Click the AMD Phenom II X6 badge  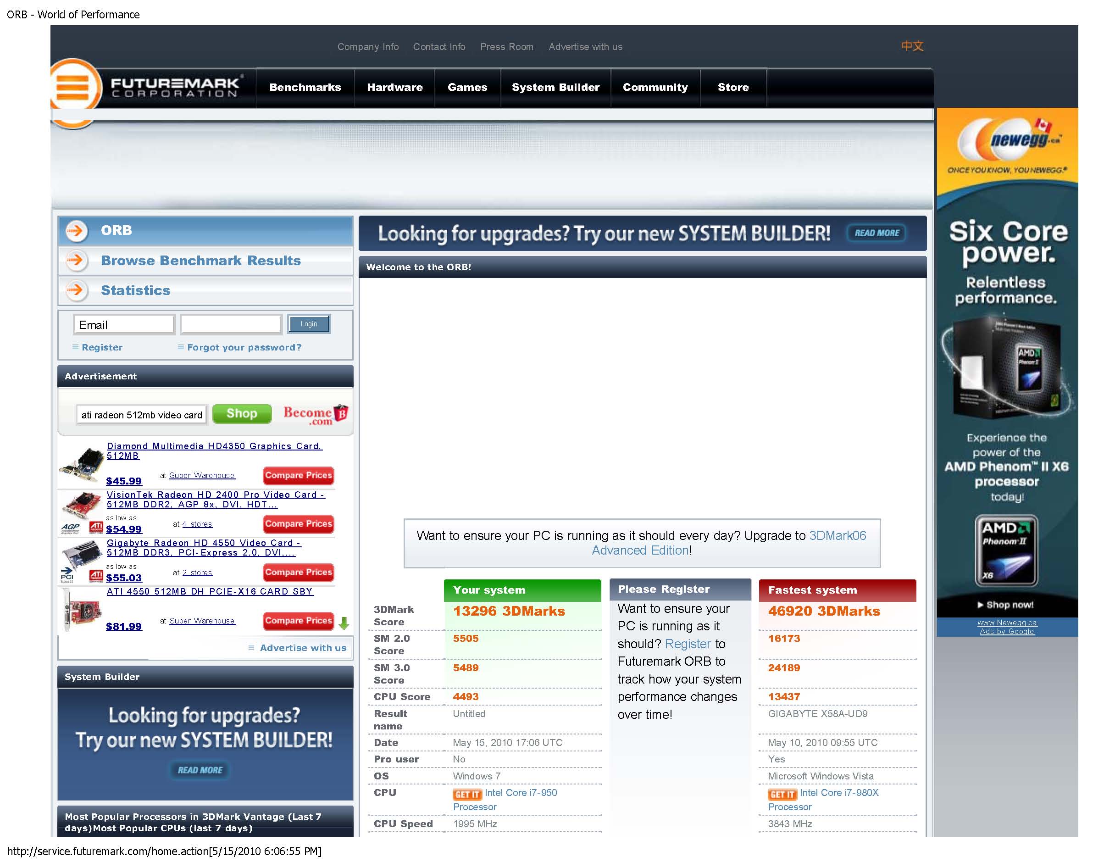tap(1006, 550)
